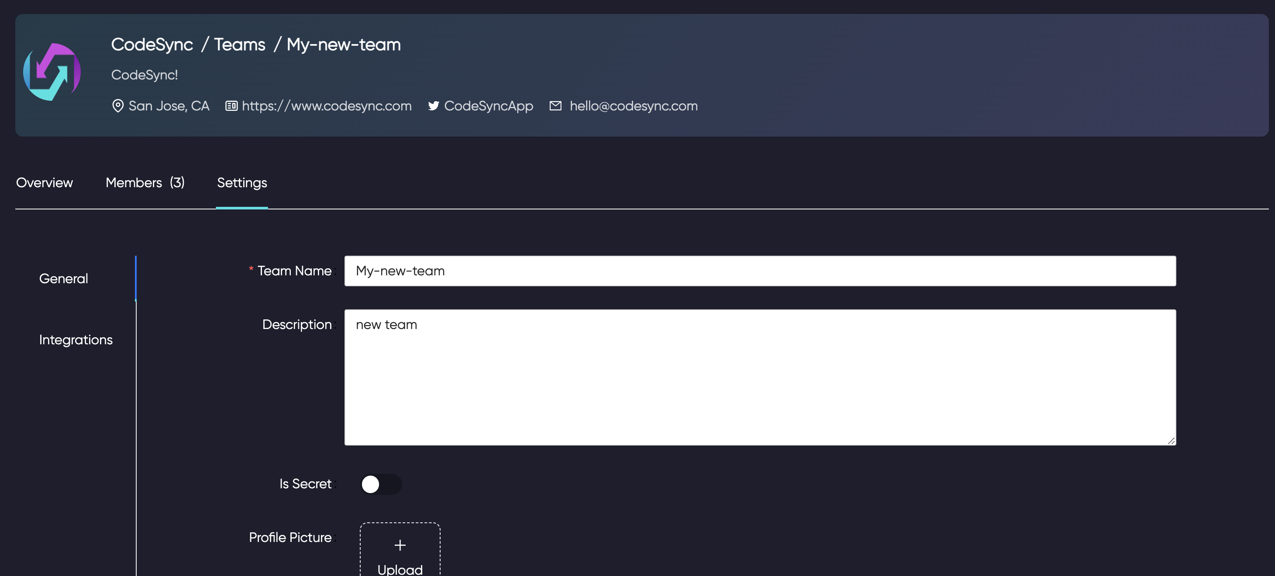Click the CodeSync! tagline text

click(x=145, y=75)
